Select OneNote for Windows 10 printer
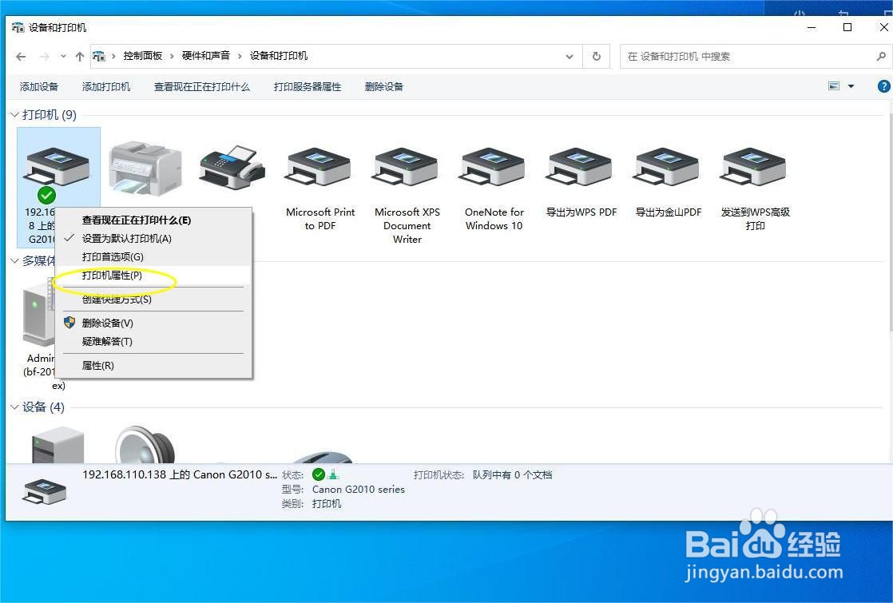Image resolution: width=893 pixels, height=603 pixels. pyautogui.click(x=494, y=188)
